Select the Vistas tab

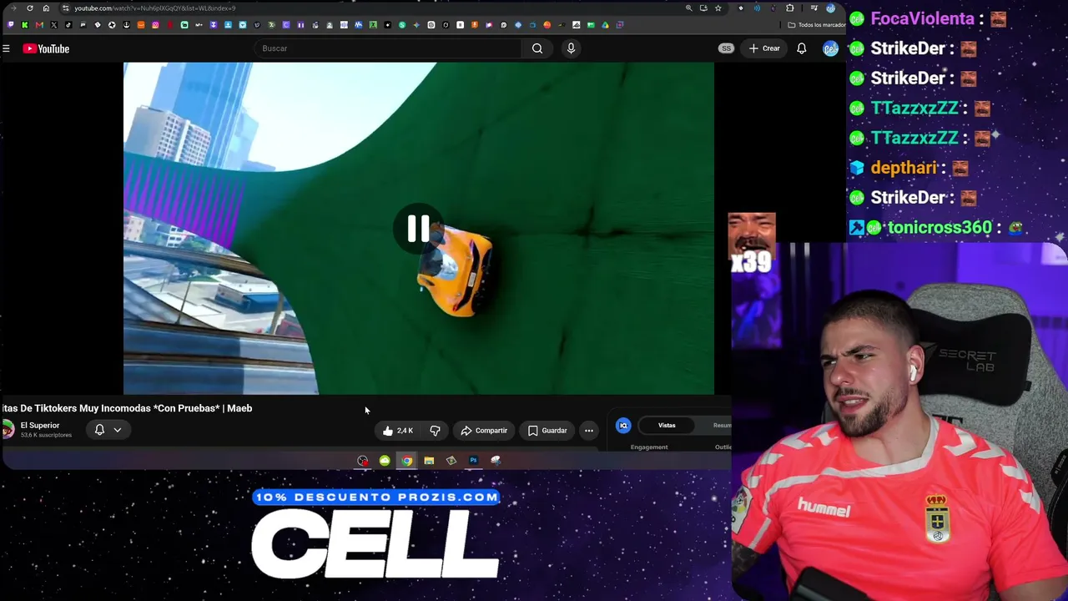pos(667,426)
